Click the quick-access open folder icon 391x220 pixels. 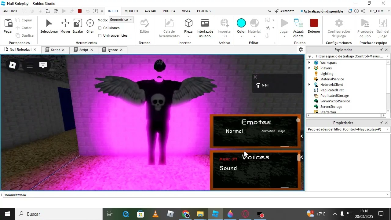click(48, 11)
